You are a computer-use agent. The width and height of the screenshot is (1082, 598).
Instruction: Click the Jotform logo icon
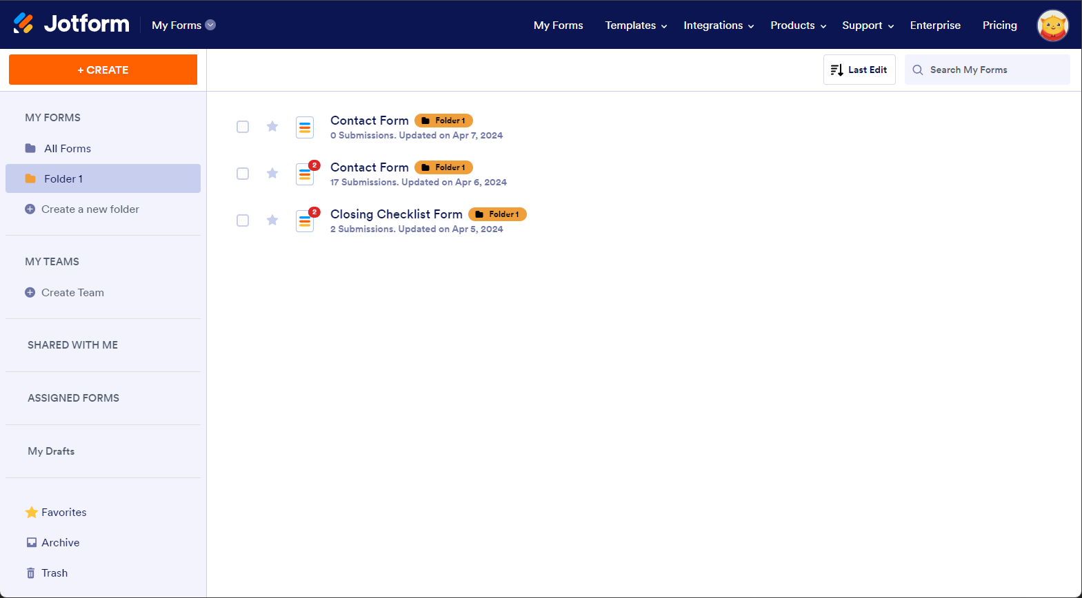click(23, 24)
